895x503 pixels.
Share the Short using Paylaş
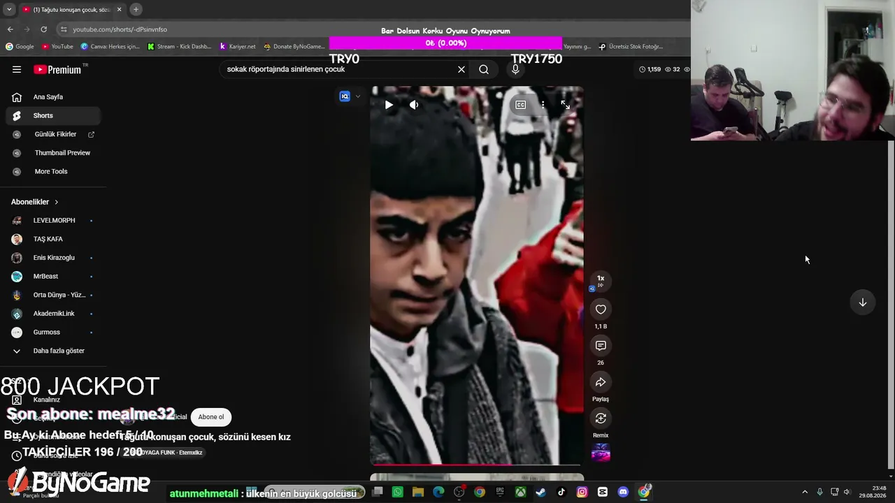(x=601, y=382)
